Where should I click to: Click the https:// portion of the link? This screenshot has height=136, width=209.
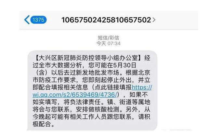(x=142, y=87)
